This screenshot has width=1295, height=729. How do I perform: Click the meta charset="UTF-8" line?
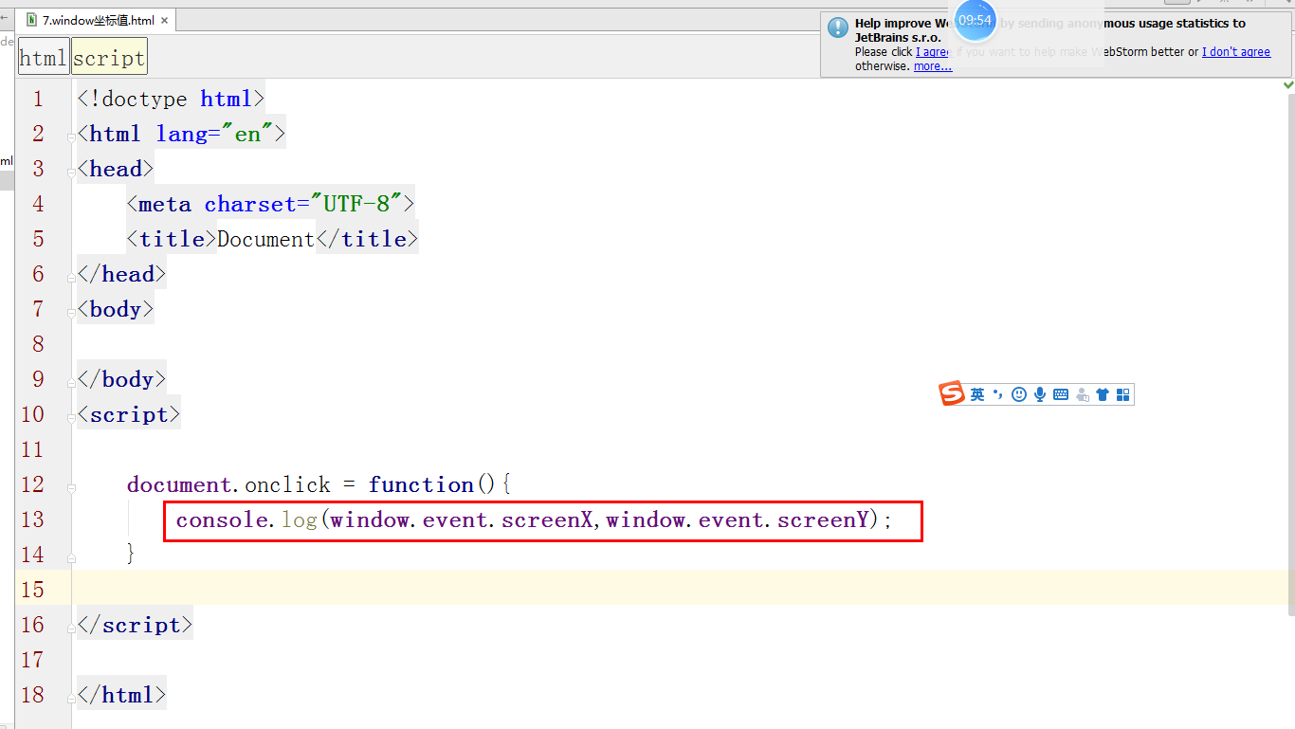click(x=270, y=204)
